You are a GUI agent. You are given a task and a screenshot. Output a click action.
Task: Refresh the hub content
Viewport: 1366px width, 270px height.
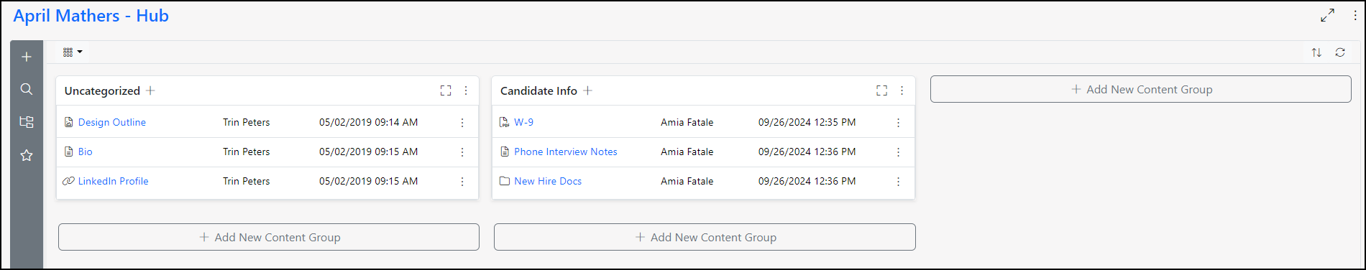click(1340, 52)
